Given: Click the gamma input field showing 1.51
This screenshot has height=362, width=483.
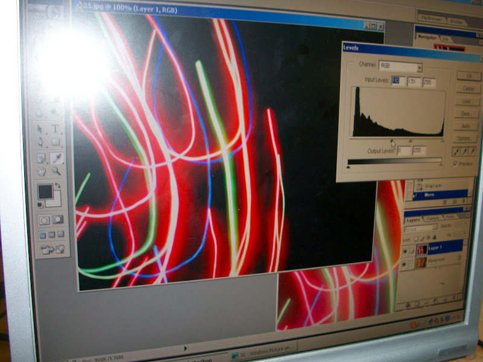Looking at the screenshot, I should pos(414,82).
